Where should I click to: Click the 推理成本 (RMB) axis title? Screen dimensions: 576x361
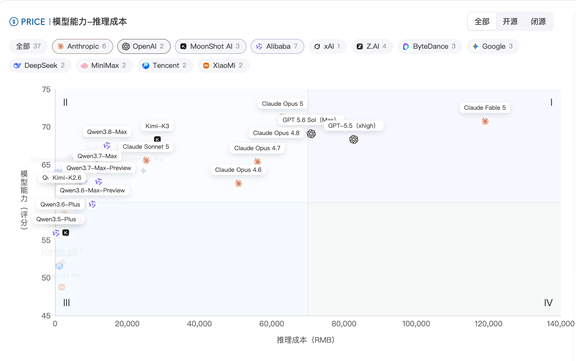point(306,340)
